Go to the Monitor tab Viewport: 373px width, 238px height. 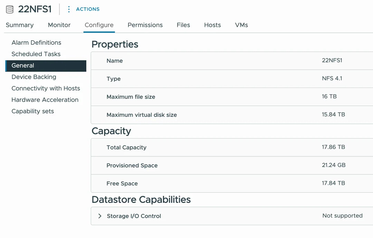tap(59, 25)
